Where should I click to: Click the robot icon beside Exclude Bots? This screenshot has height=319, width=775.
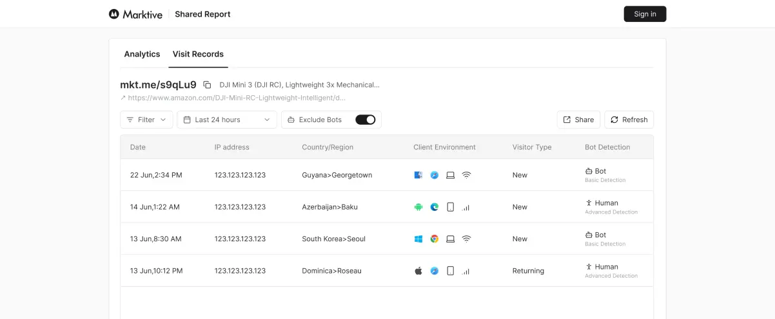pyautogui.click(x=291, y=120)
